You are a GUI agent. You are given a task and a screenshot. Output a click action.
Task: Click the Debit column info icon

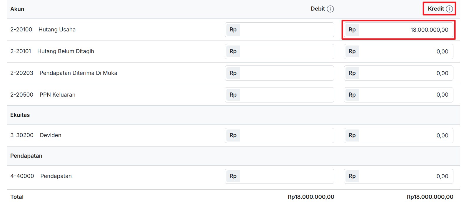tap(330, 9)
